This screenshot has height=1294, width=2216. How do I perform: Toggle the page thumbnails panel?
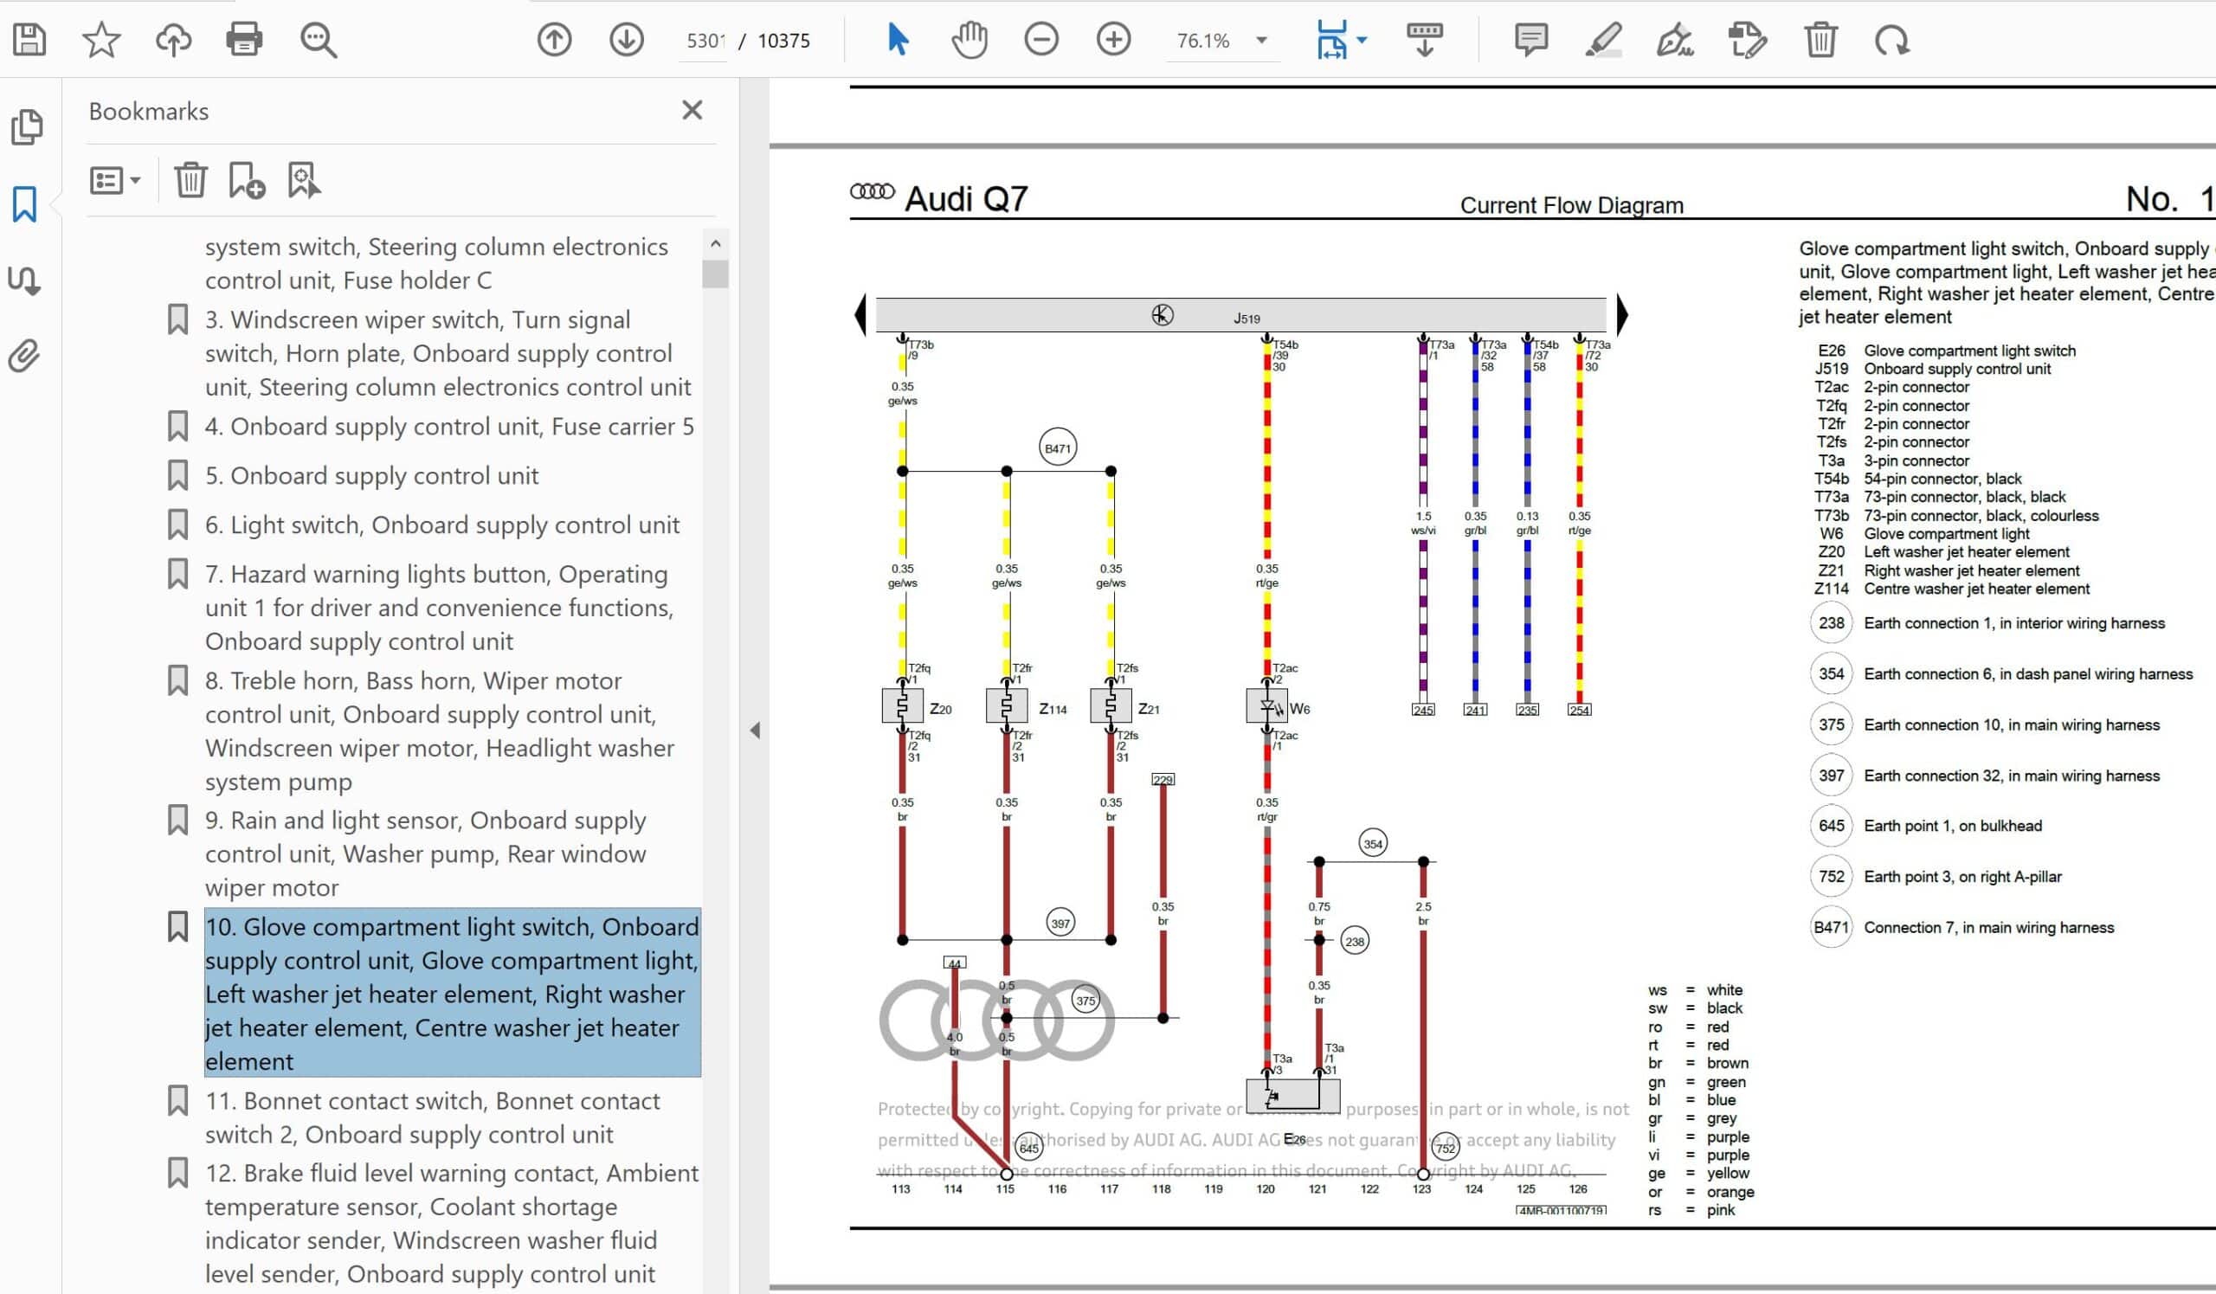(x=26, y=127)
